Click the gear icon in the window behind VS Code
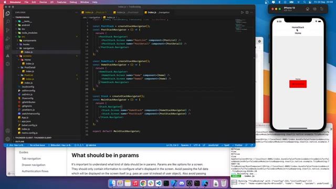The height and width of the screenshot is (189, 336). 259,41
